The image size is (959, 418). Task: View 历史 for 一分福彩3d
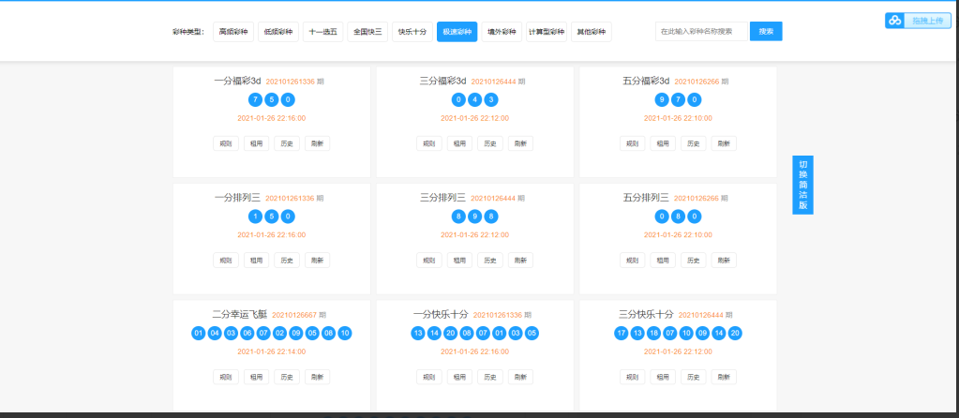pyautogui.click(x=287, y=143)
